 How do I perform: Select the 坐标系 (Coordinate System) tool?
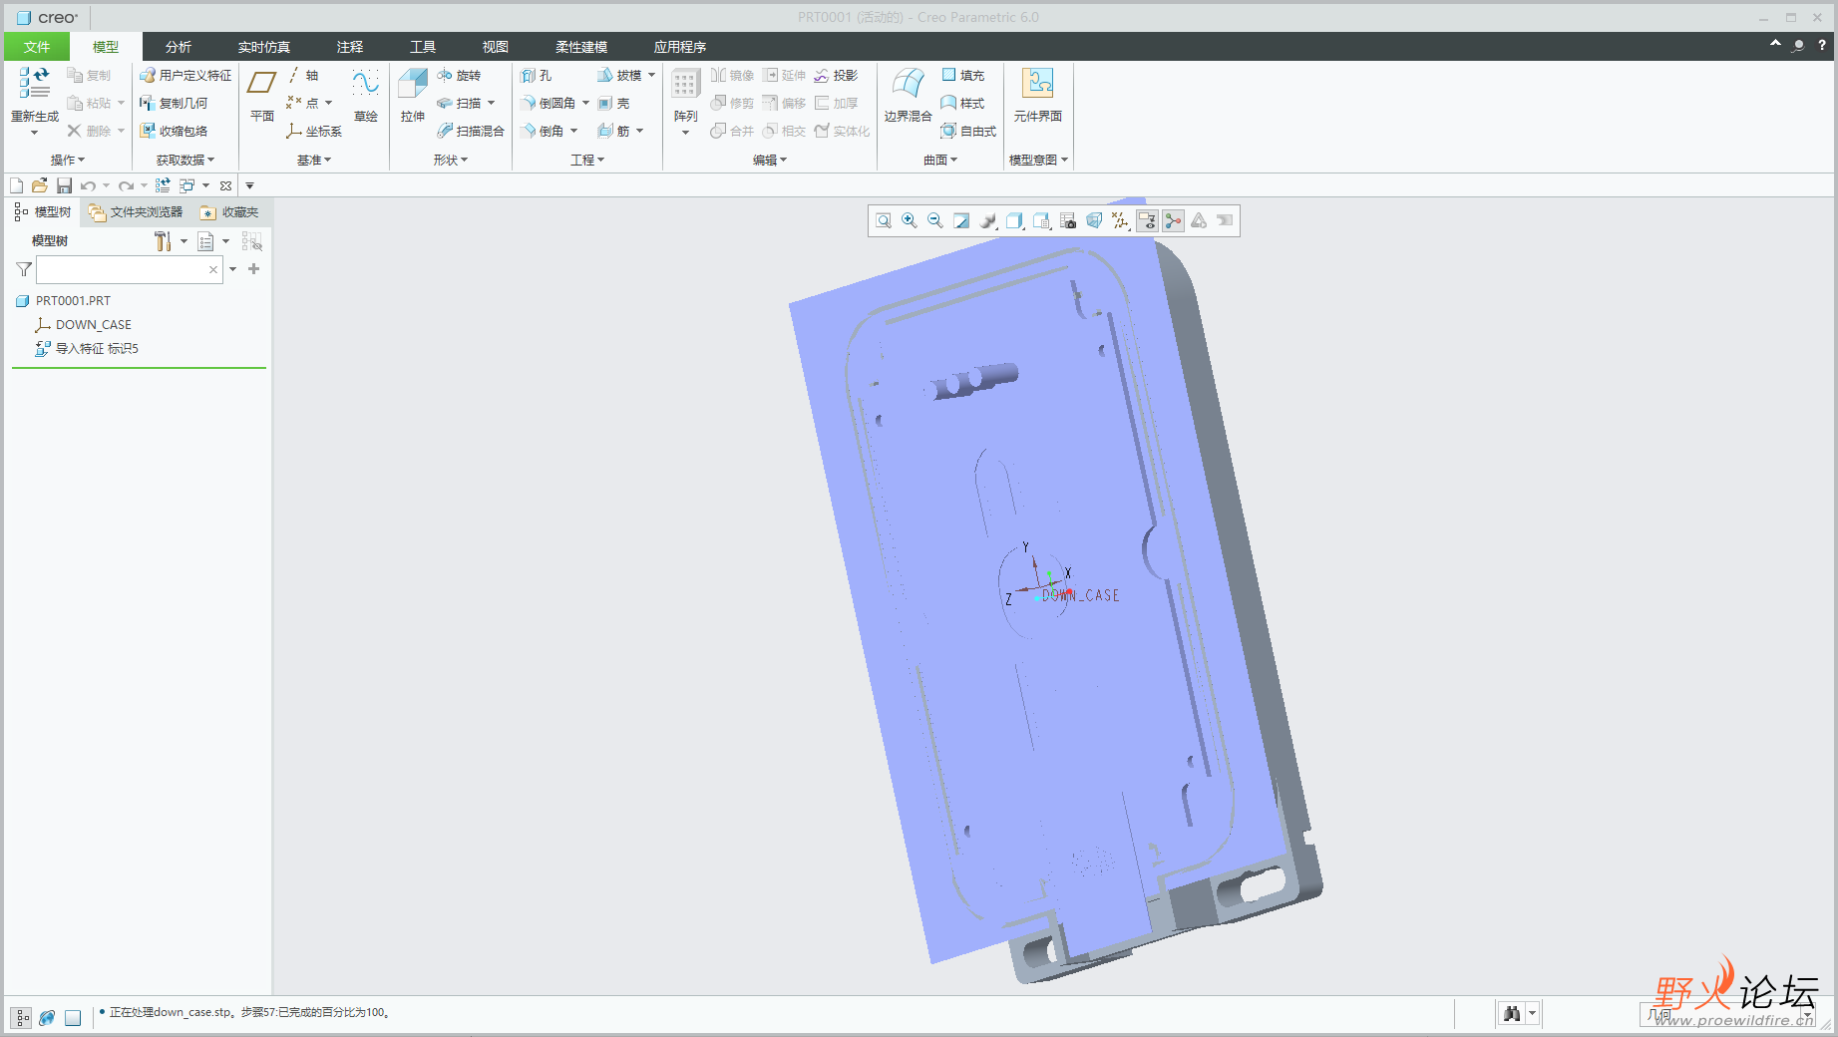pyautogui.click(x=313, y=132)
